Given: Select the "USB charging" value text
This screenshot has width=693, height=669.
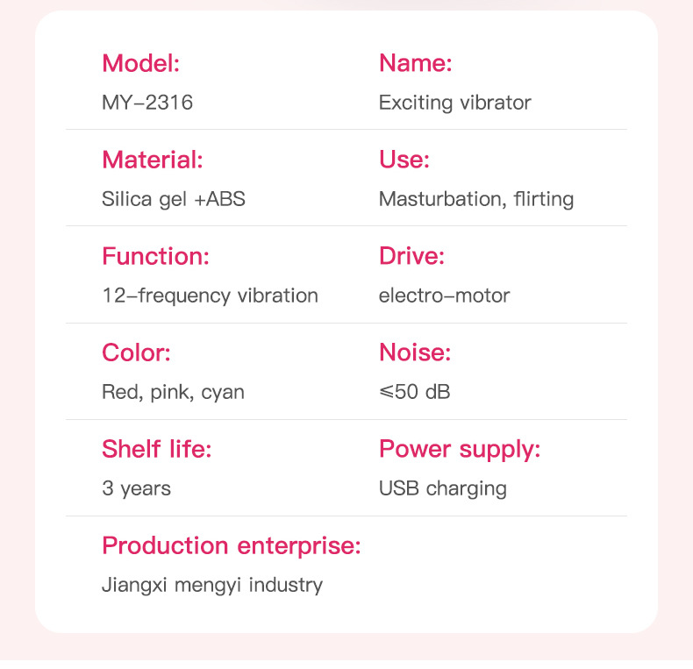Looking at the screenshot, I should [442, 488].
